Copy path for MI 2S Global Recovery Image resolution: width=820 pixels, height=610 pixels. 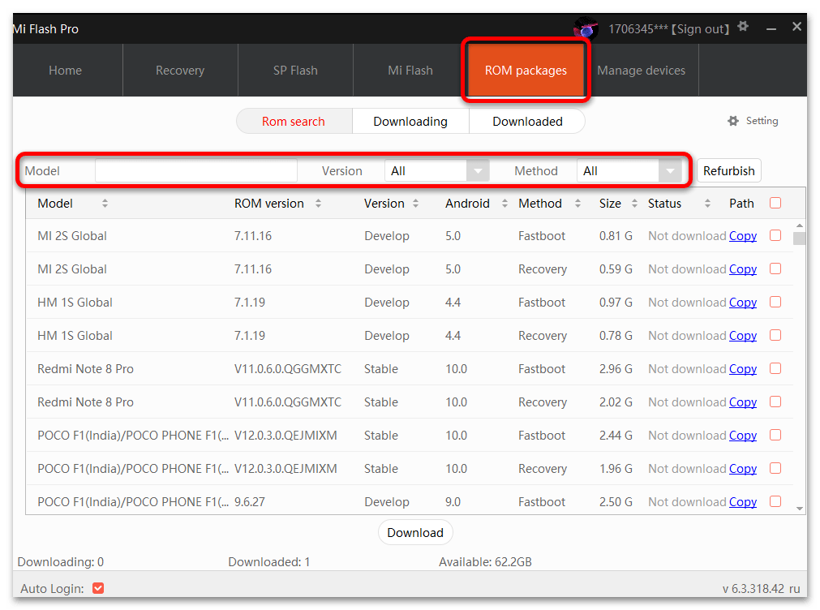pyautogui.click(x=743, y=268)
